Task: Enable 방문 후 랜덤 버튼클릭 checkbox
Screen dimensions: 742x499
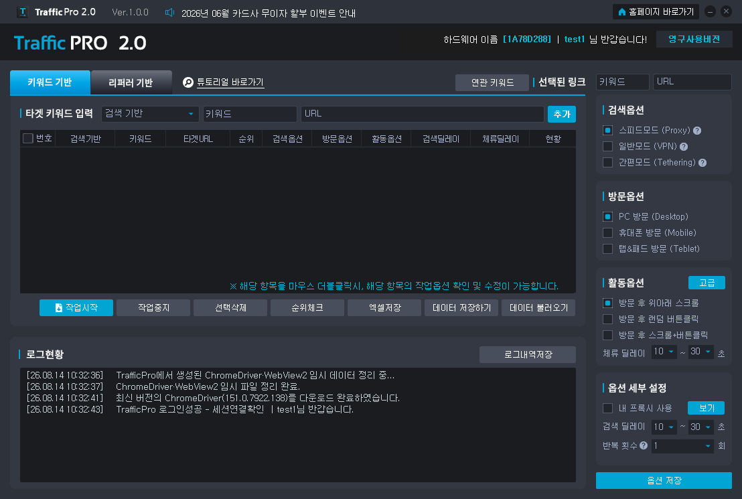Action: click(x=607, y=319)
